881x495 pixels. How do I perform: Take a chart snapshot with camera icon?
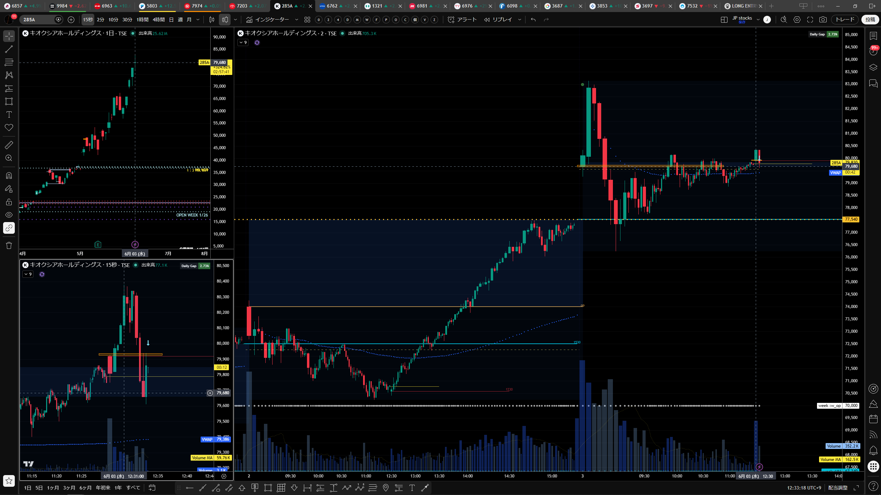coord(823,20)
